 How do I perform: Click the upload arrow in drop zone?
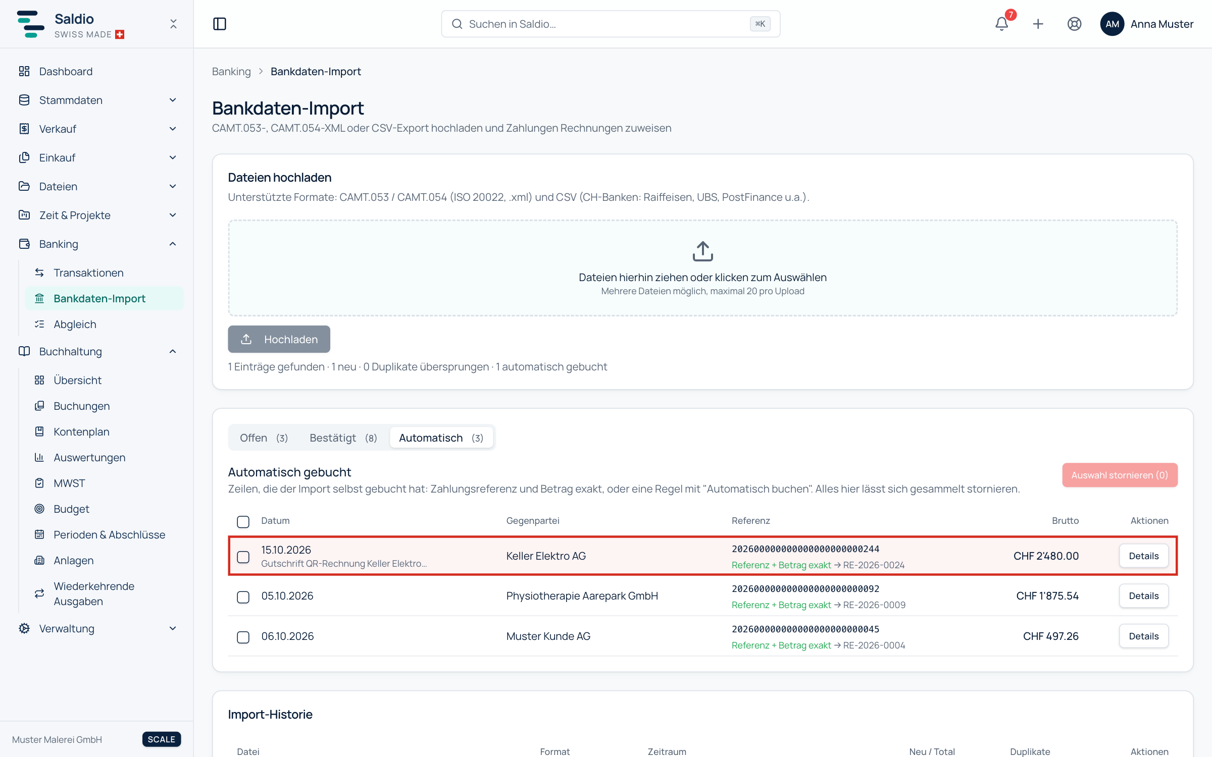(x=702, y=251)
